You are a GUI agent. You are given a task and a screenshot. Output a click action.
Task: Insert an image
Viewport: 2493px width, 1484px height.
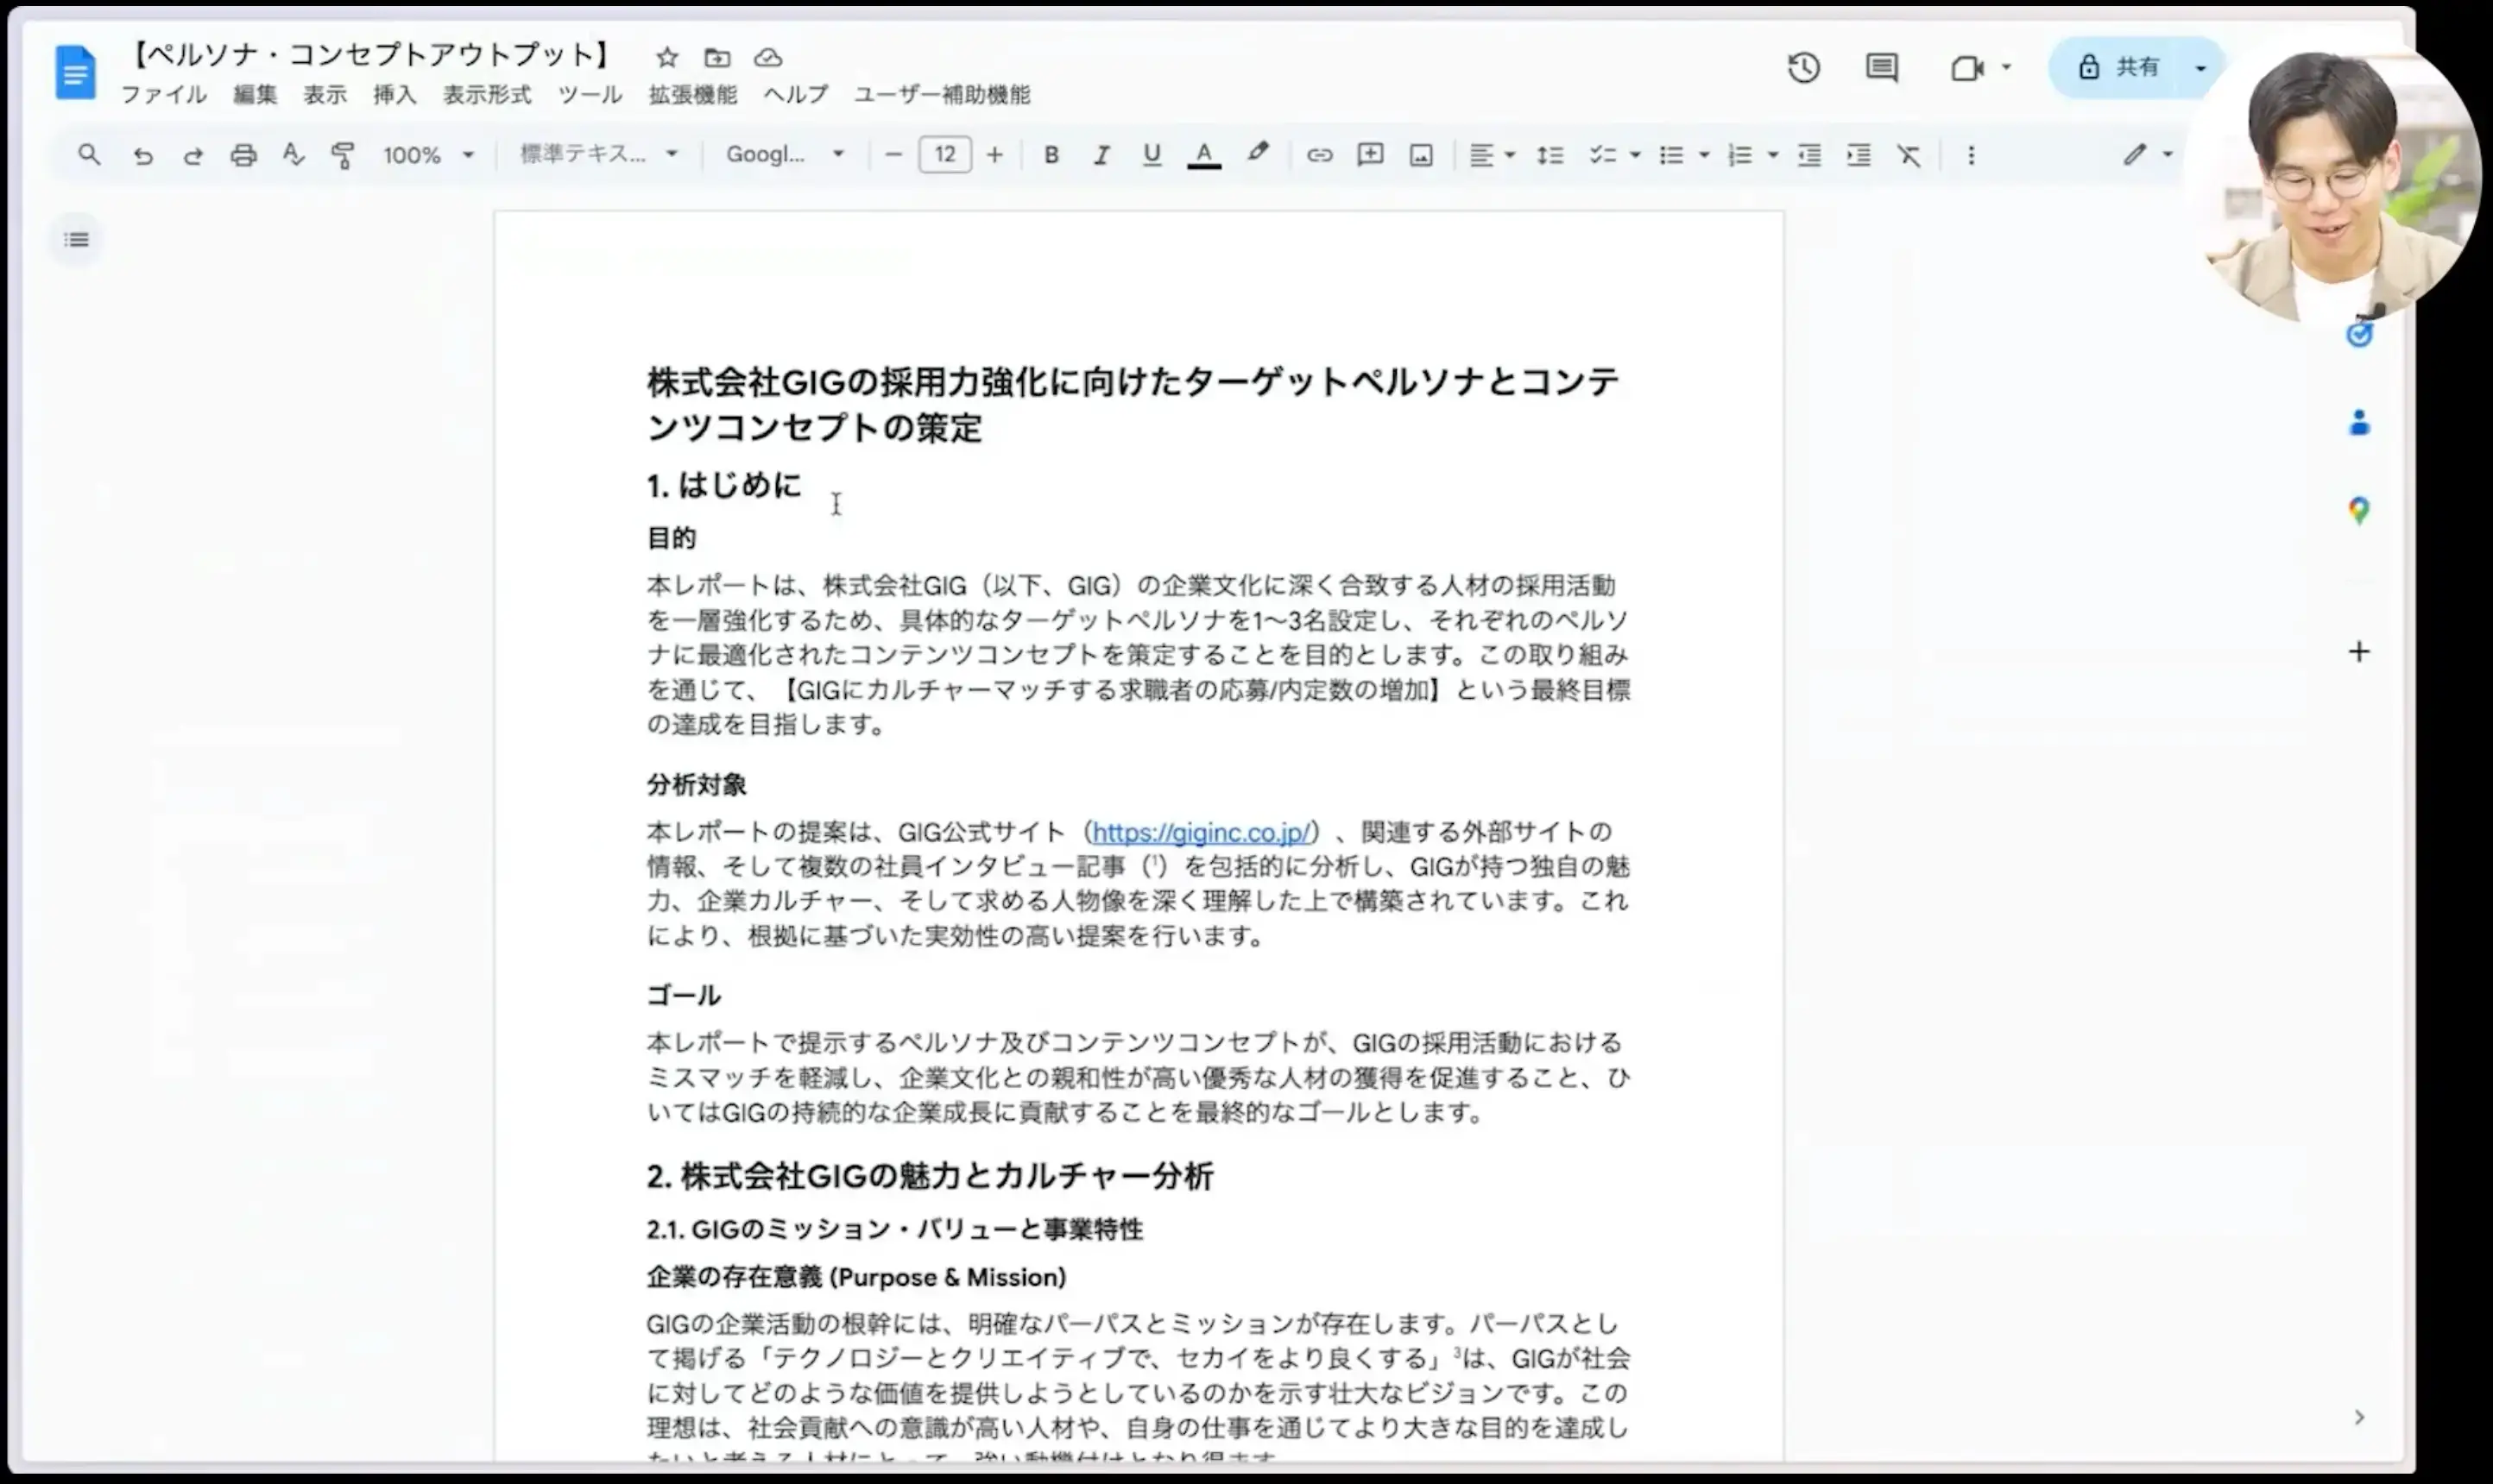click(x=1421, y=155)
